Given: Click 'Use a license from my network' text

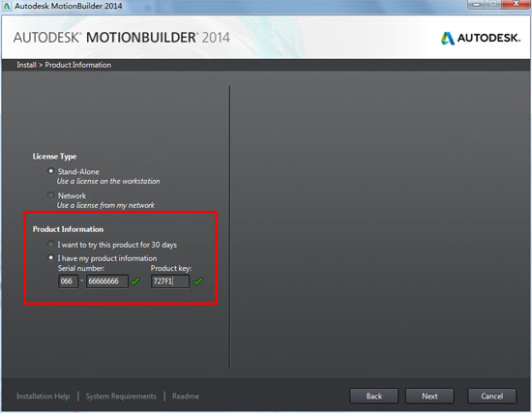Looking at the screenshot, I should (105, 205).
